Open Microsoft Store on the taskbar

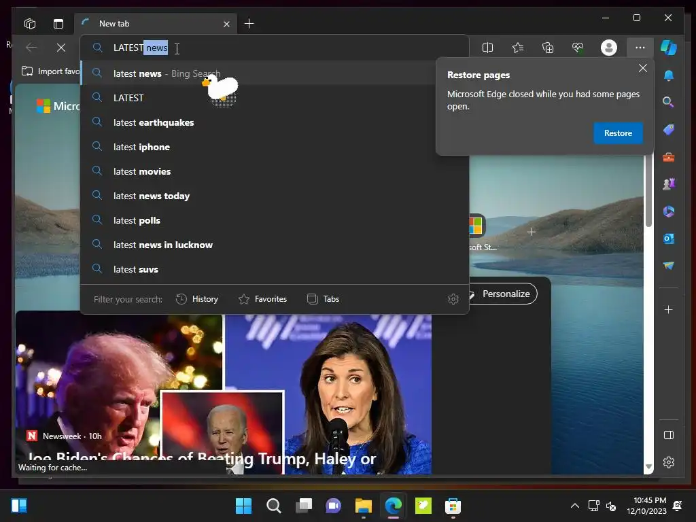(453, 506)
